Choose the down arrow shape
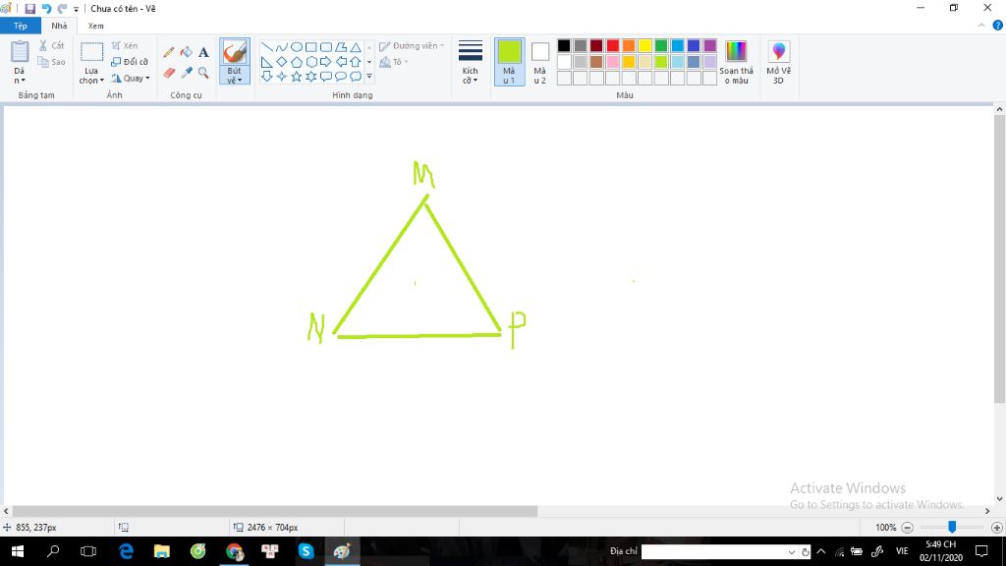Screen dimensions: 1006x566 click(x=267, y=77)
